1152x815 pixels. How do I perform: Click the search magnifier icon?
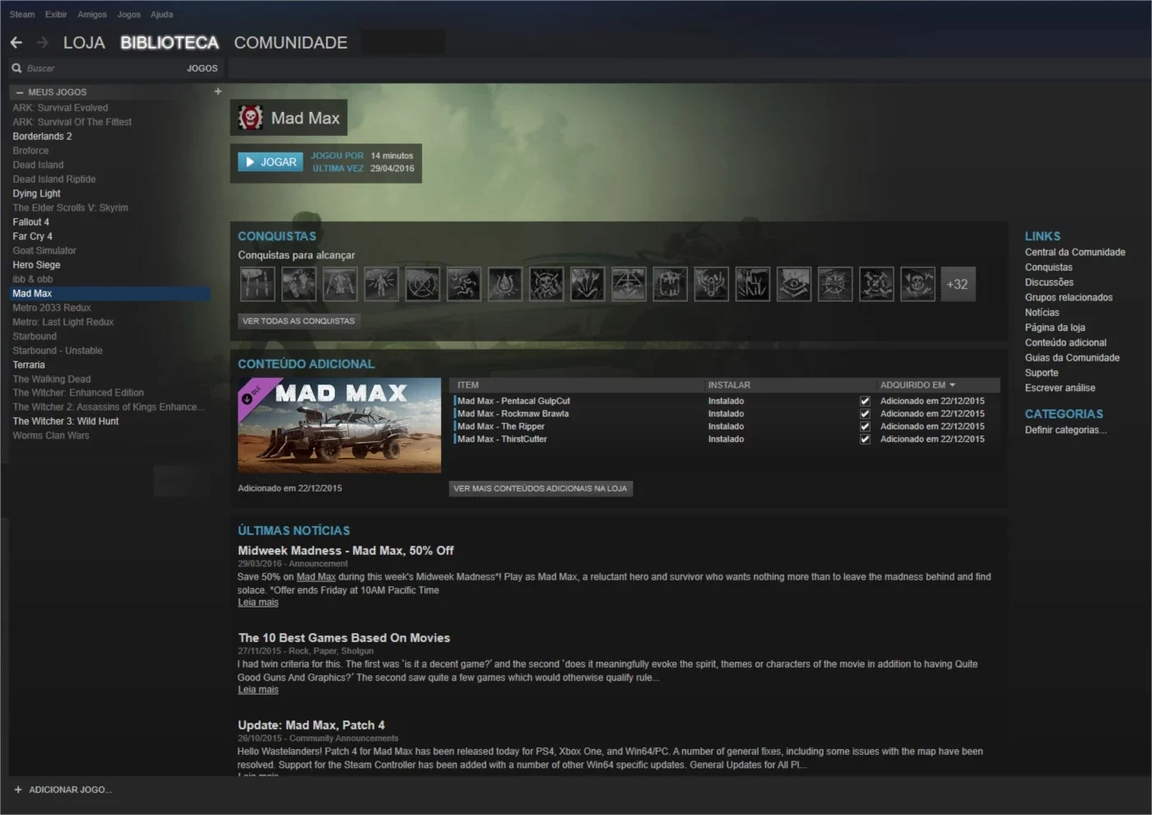[x=16, y=68]
